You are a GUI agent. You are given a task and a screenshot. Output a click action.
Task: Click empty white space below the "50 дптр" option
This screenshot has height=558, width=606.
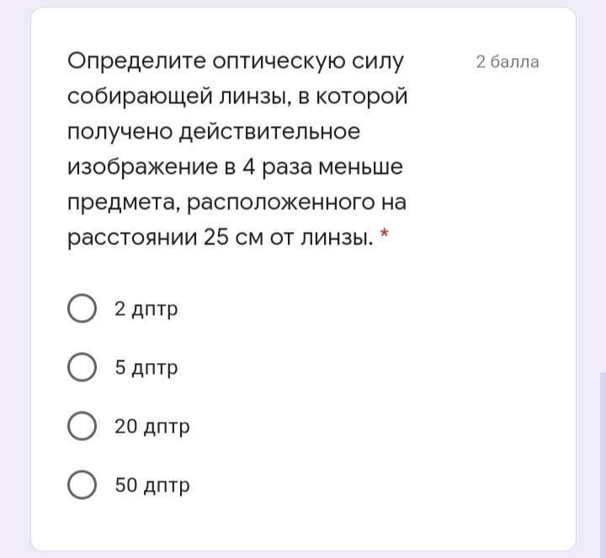[x=303, y=525]
